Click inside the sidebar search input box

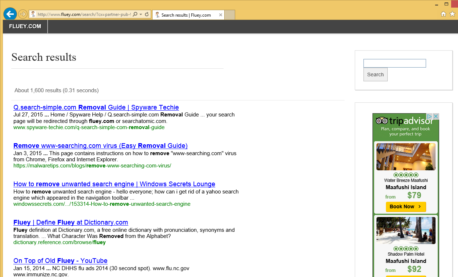click(394, 63)
